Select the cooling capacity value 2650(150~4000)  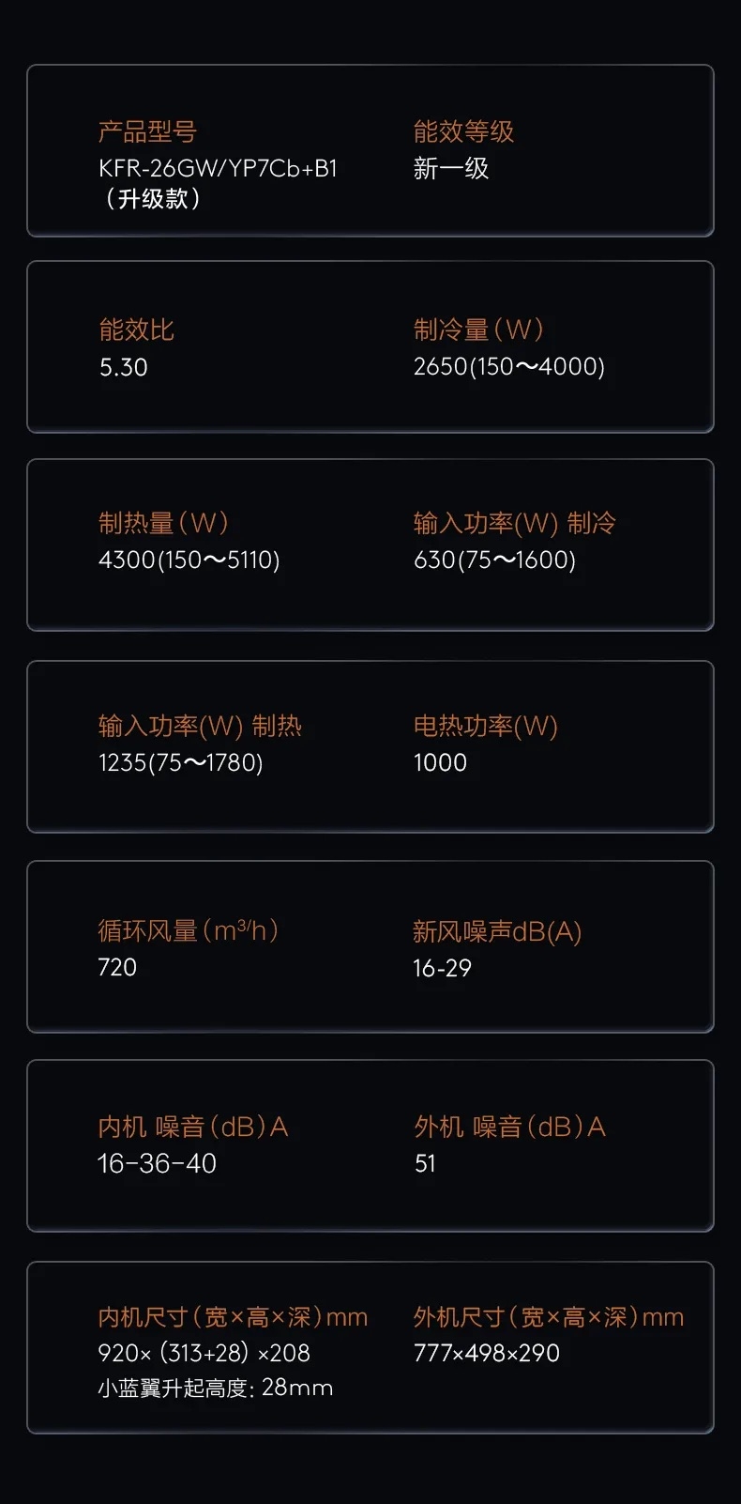click(x=508, y=366)
